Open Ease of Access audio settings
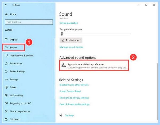This screenshot has height=125, width=160. point(74,104)
